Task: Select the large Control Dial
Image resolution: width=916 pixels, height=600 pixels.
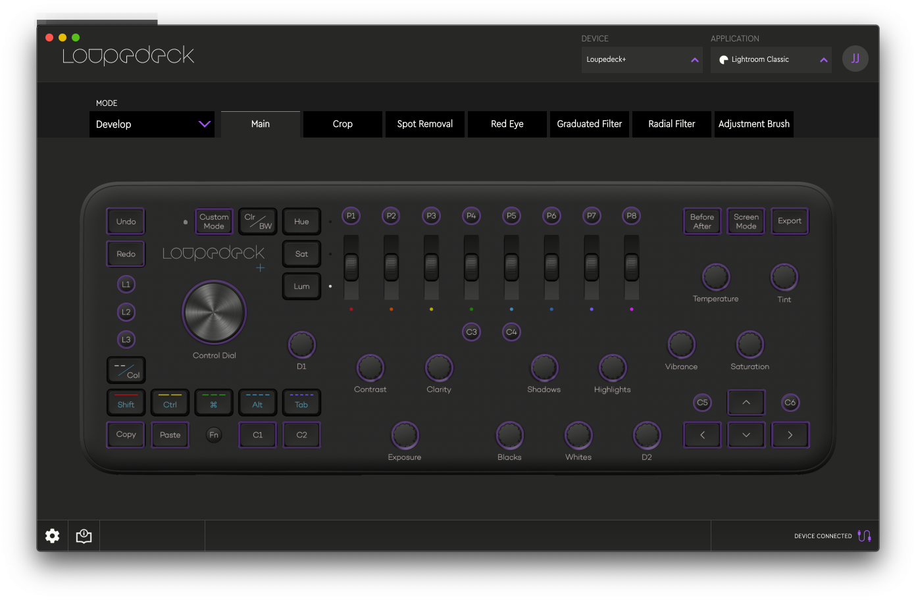Action: (x=214, y=312)
